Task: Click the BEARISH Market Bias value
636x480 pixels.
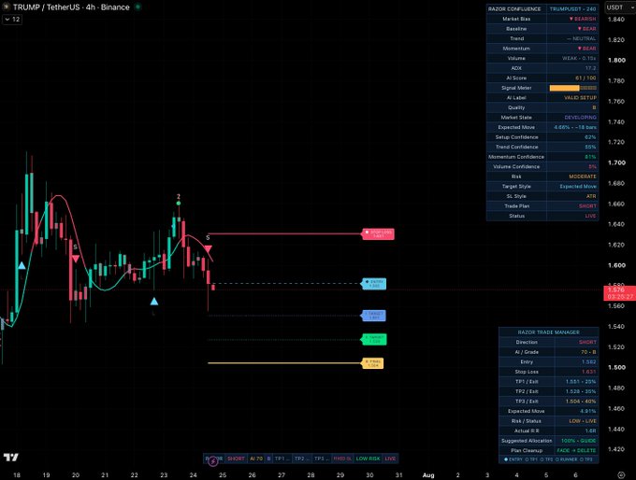Action: (x=583, y=19)
